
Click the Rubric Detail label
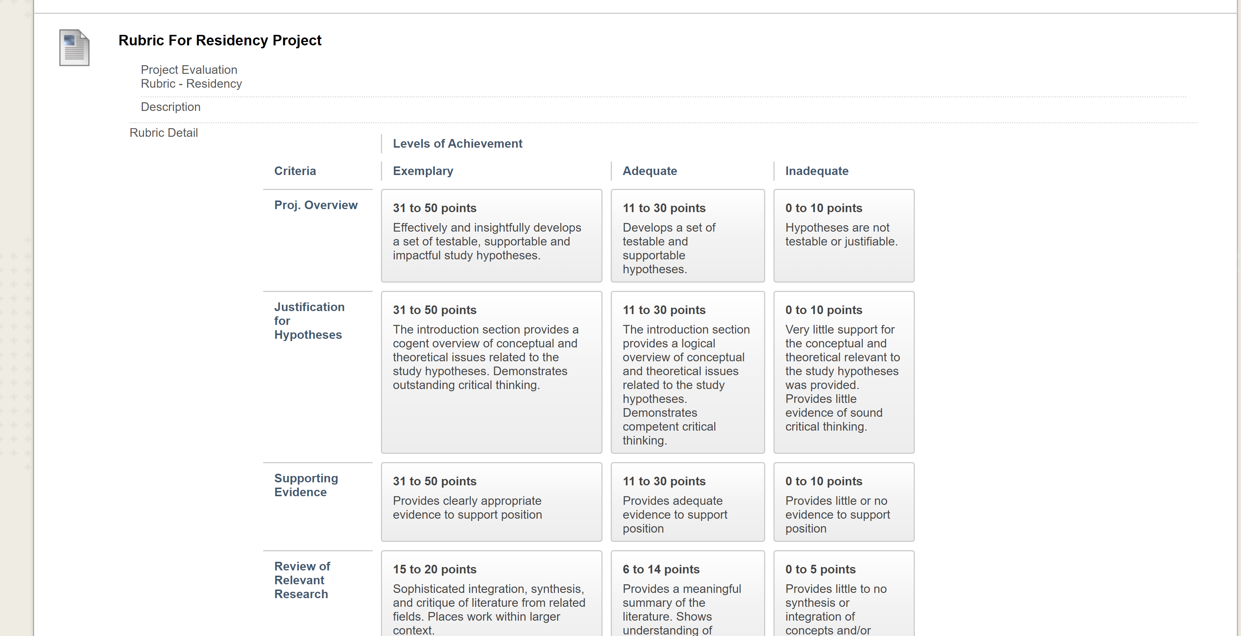point(164,133)
